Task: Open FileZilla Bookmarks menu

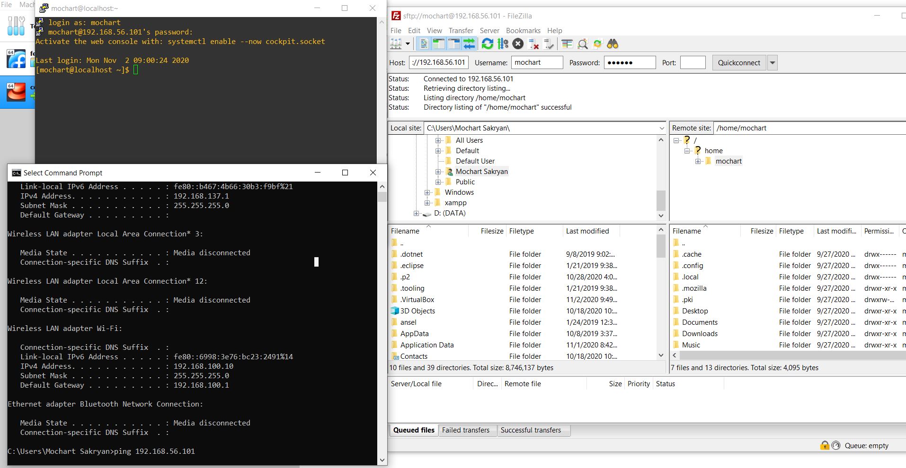Action: pyautogui.click(x=523, y=30)
